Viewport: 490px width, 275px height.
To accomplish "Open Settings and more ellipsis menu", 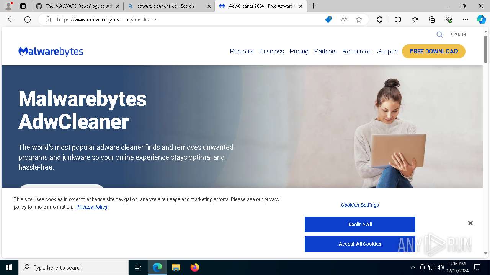I will (x=465, y=19).
